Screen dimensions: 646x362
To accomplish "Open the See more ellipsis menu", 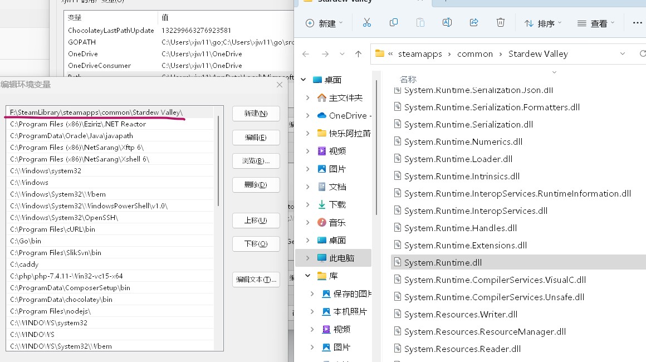I will click(638, 22).
